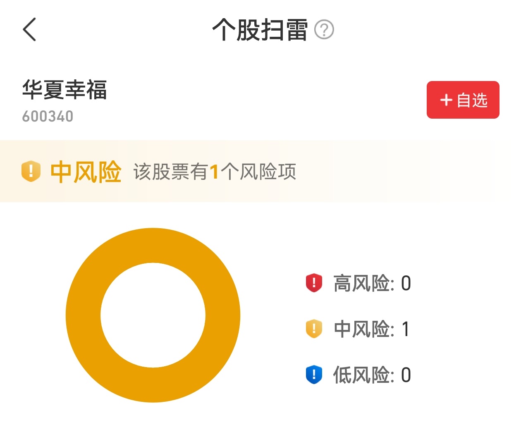Tap the red high-risk shield icon

click(314, 283)
